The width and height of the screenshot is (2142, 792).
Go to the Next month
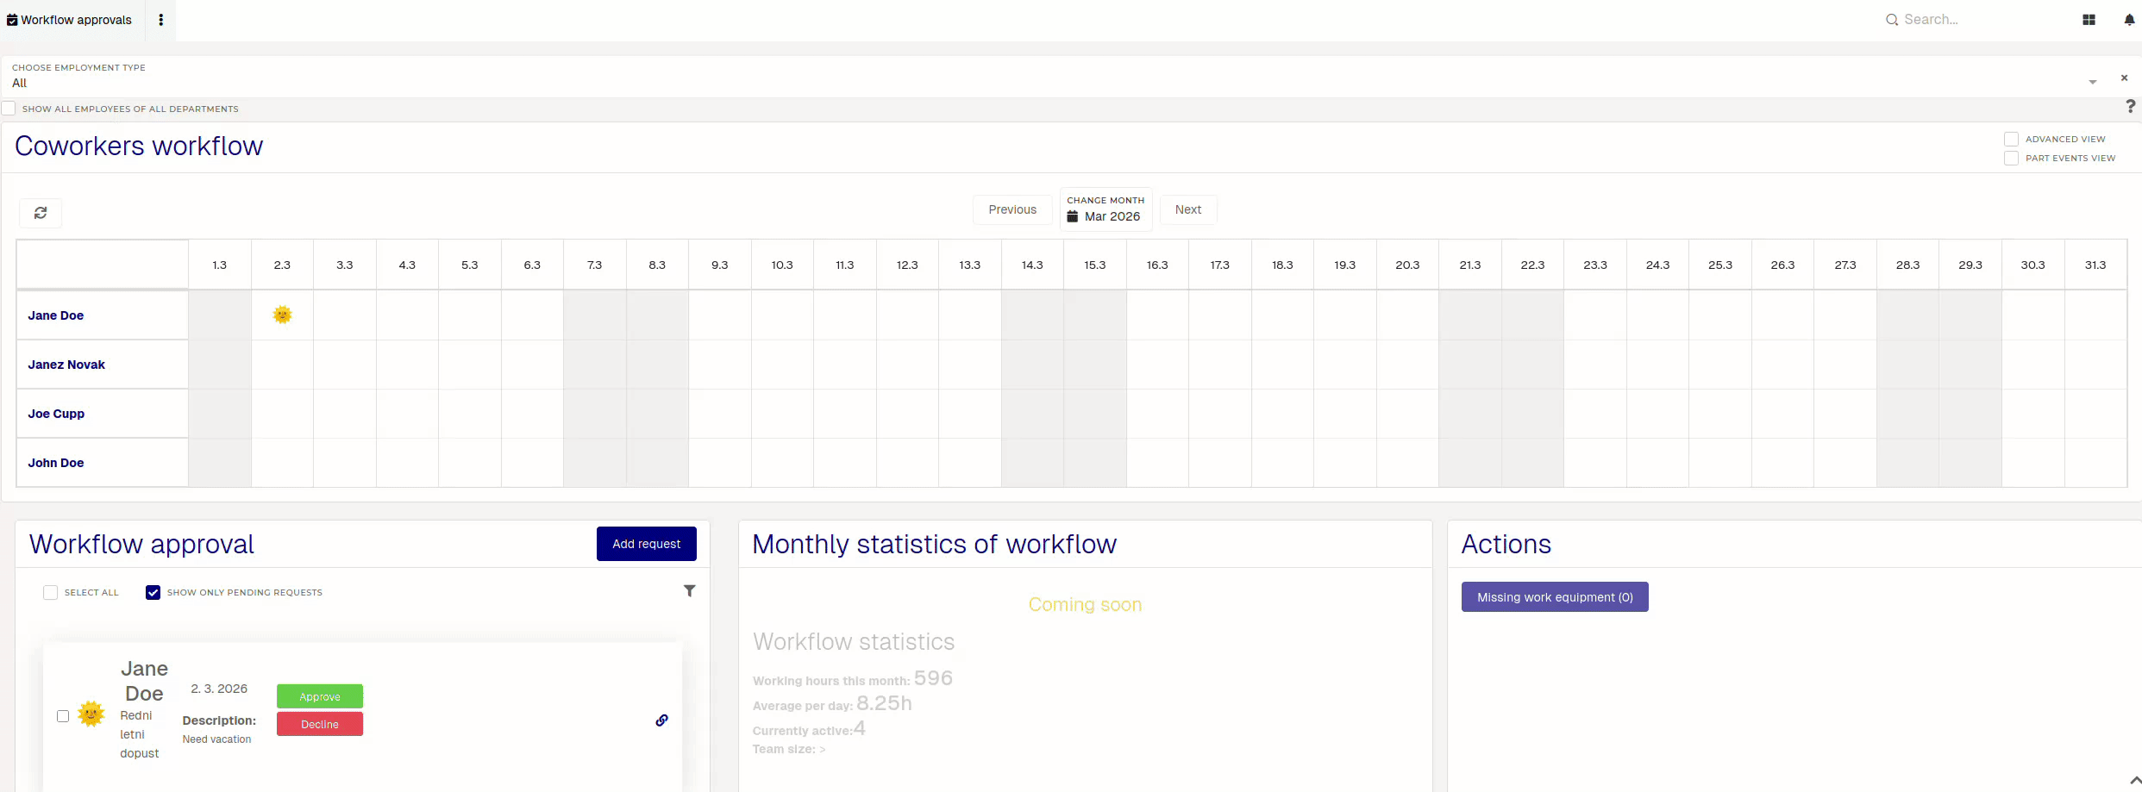(1188, 209)
